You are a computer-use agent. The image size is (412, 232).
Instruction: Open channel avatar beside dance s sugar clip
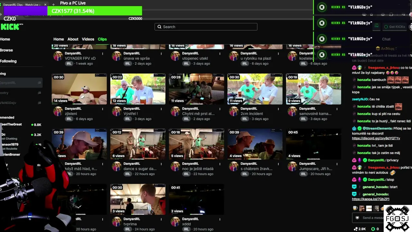click(117, 166)
